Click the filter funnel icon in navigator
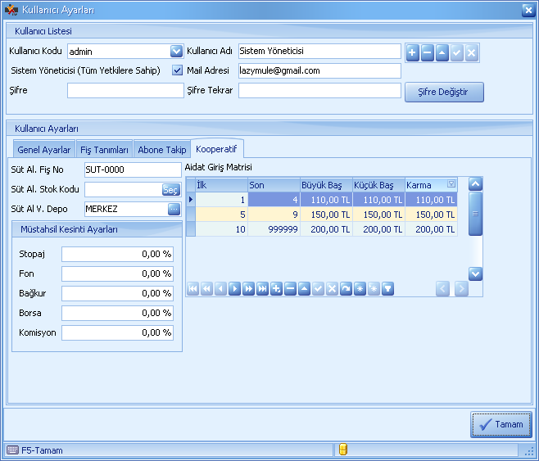 click(x=387, y=288)
